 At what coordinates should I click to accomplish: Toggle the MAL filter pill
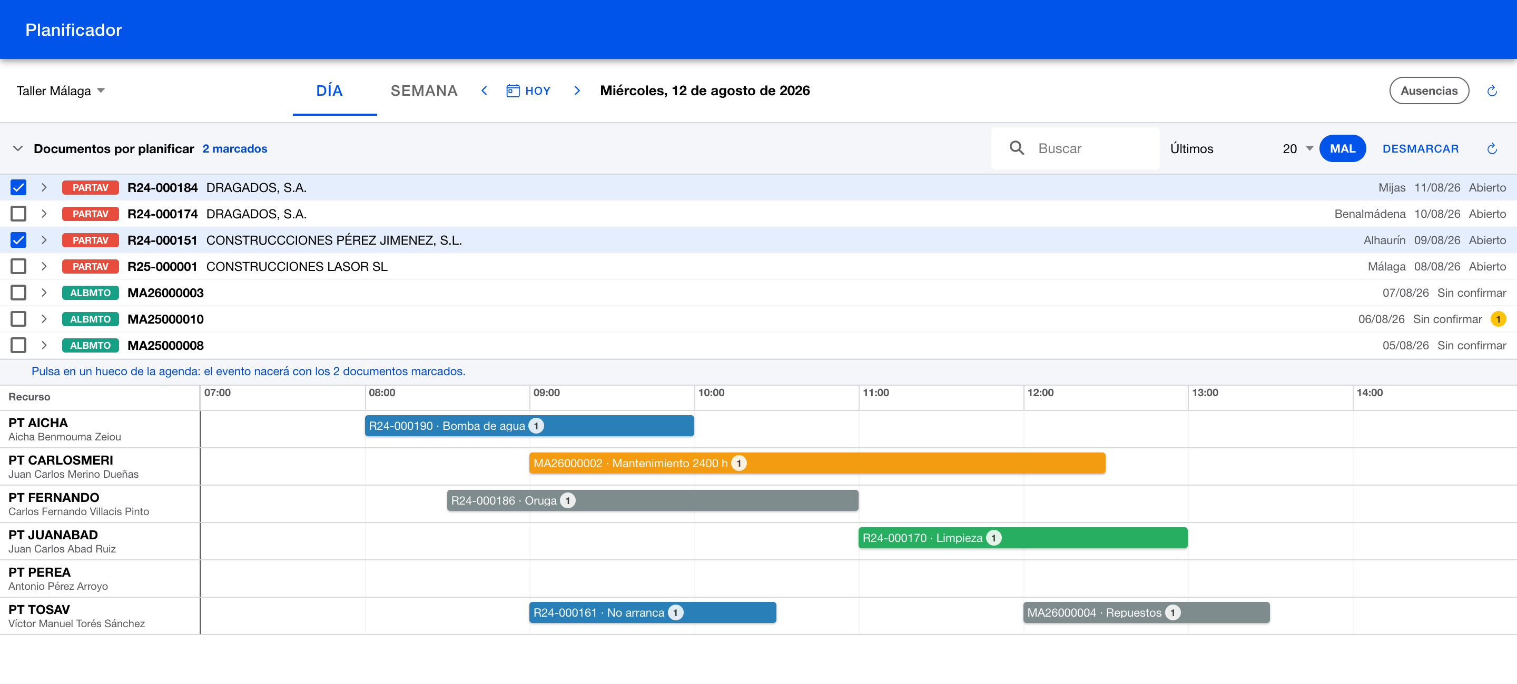[1342, 149]
